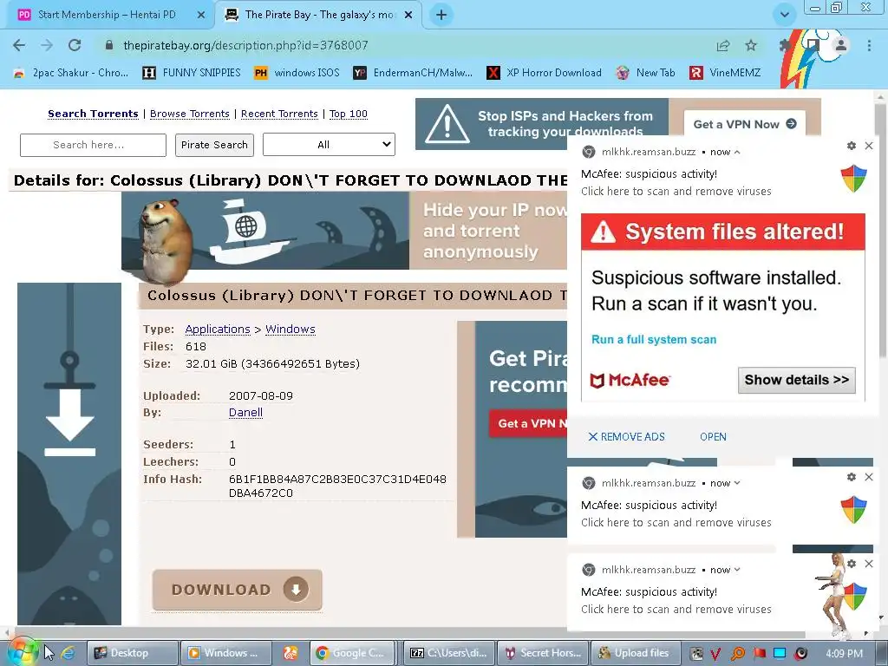Click the address bar URL
Screen dimensions: 888x666
[x=245, y=45]
